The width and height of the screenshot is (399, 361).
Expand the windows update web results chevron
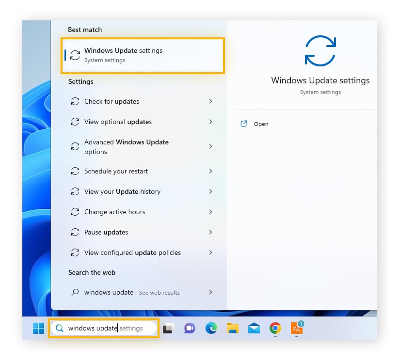[210, 292]
